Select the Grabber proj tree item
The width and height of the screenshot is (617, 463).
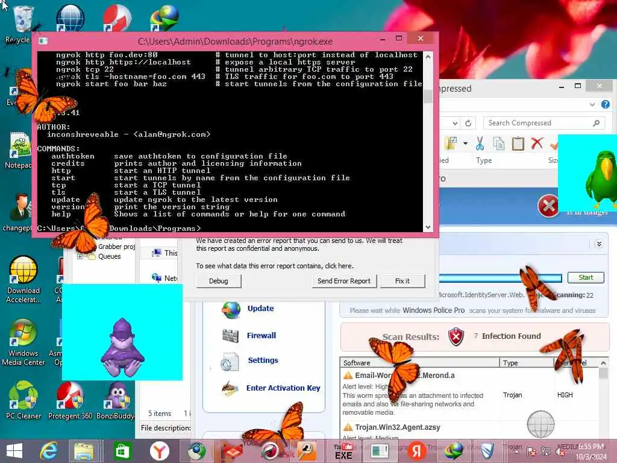pyautogui.click(x=116, y=247)
